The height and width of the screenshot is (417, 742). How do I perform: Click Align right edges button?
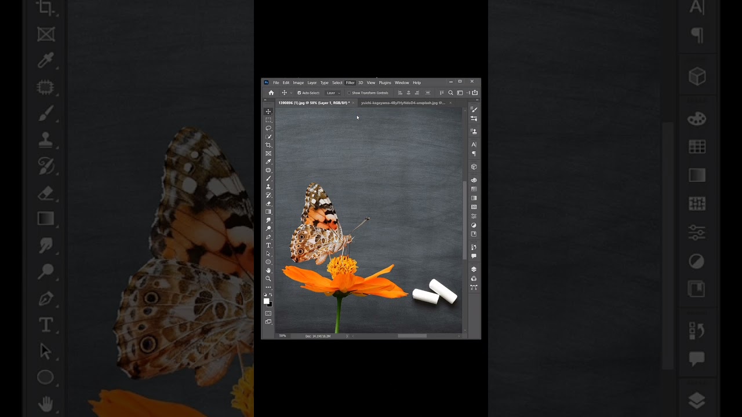pyautogui.click(x=417, y=93)
